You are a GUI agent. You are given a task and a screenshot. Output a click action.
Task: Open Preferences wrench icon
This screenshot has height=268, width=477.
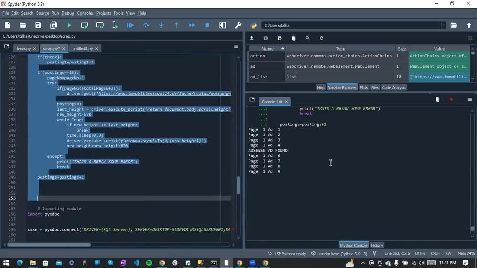(x=238, y=25)
